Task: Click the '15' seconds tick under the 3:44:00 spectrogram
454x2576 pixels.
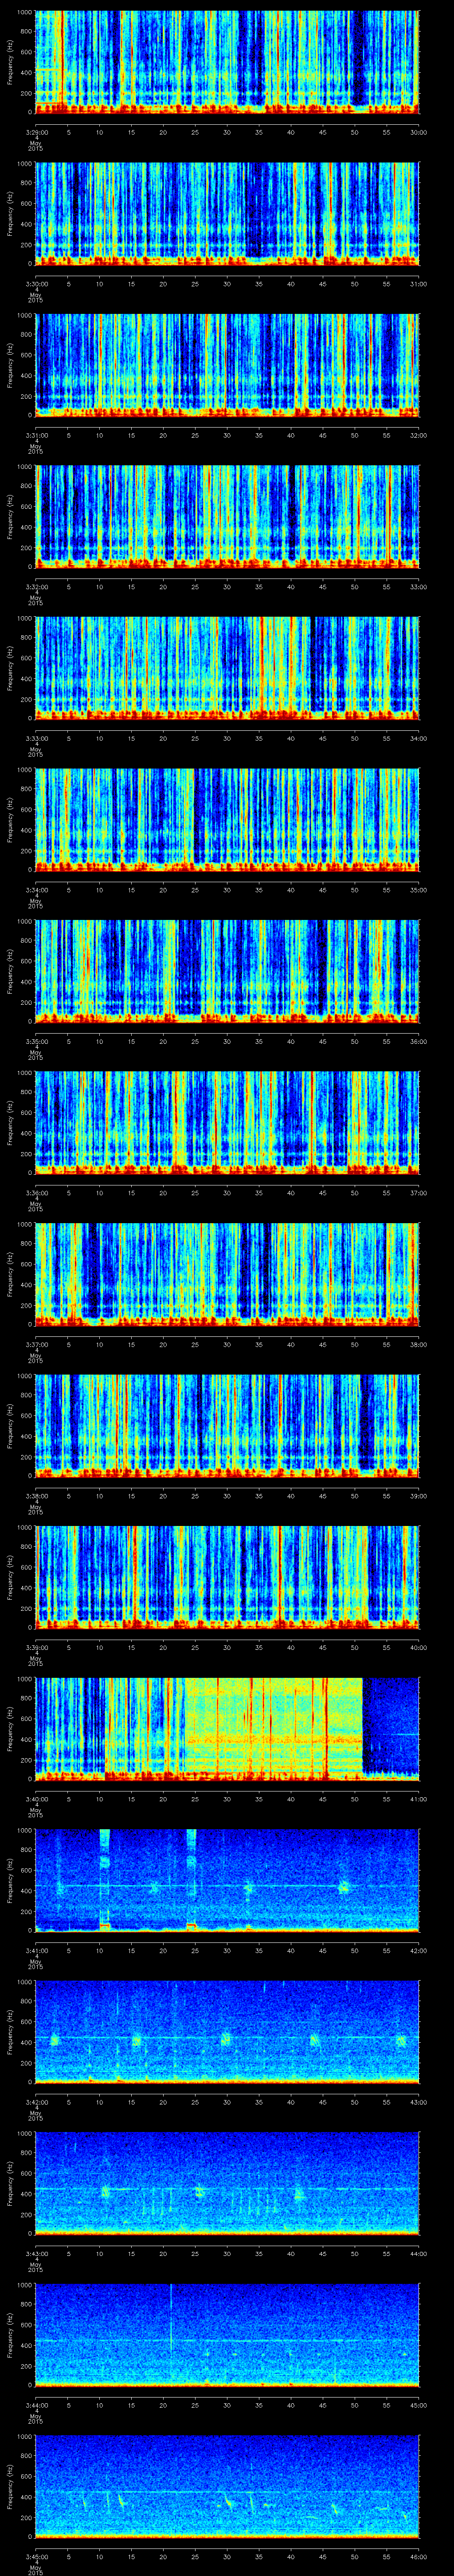Action: click(132, 2404)
